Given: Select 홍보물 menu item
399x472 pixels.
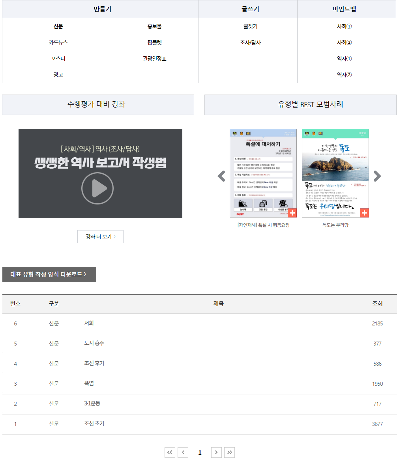Looking at the screenshot, I should coord(154,26).
